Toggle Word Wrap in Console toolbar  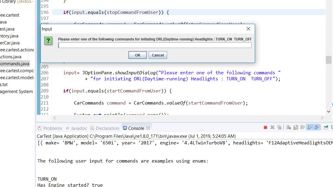[x=302, y=127]
